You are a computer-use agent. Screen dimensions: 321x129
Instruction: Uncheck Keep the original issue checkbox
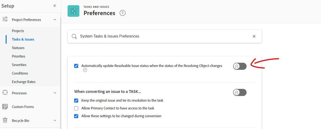coord(76,100)
